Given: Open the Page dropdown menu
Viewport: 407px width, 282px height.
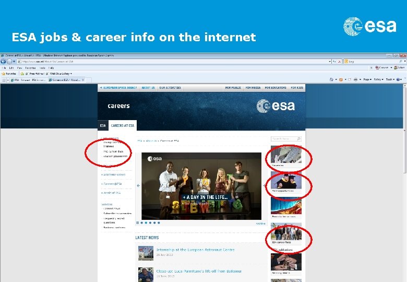Looking at the screenshot, I should click(367, 79).
